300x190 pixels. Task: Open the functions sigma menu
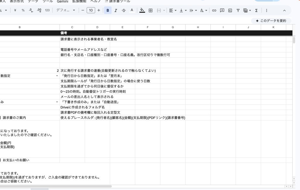click(256, 10)
